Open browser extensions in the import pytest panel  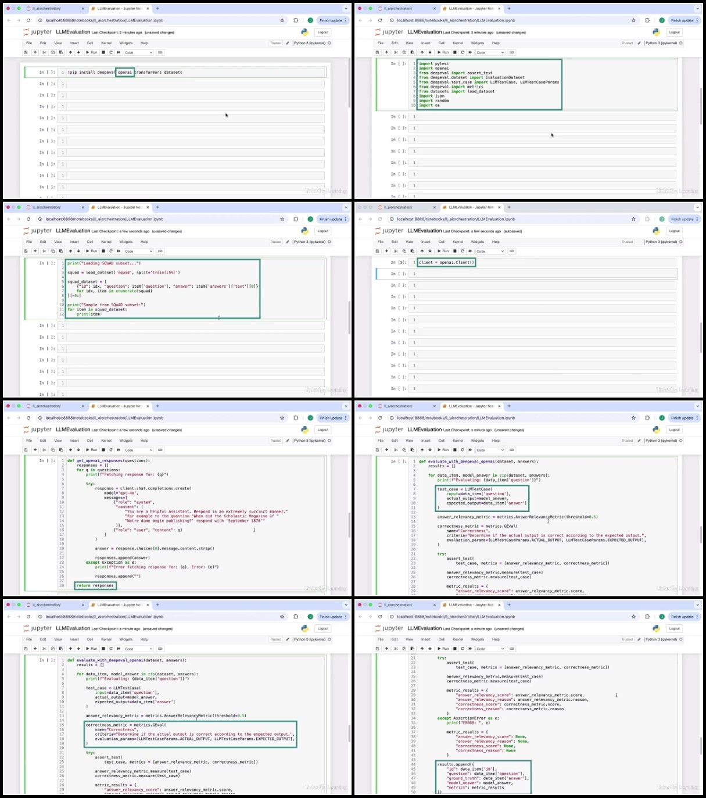647,20
